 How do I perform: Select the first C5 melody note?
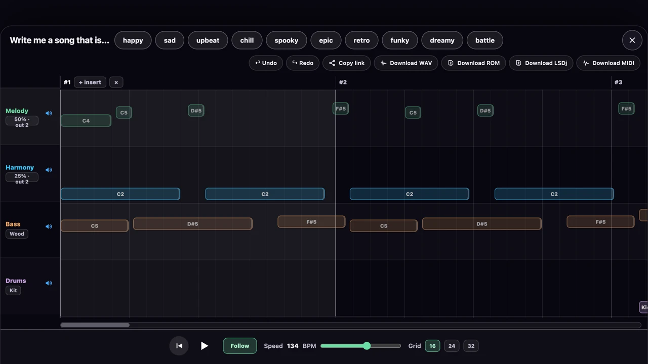[124, 113]
